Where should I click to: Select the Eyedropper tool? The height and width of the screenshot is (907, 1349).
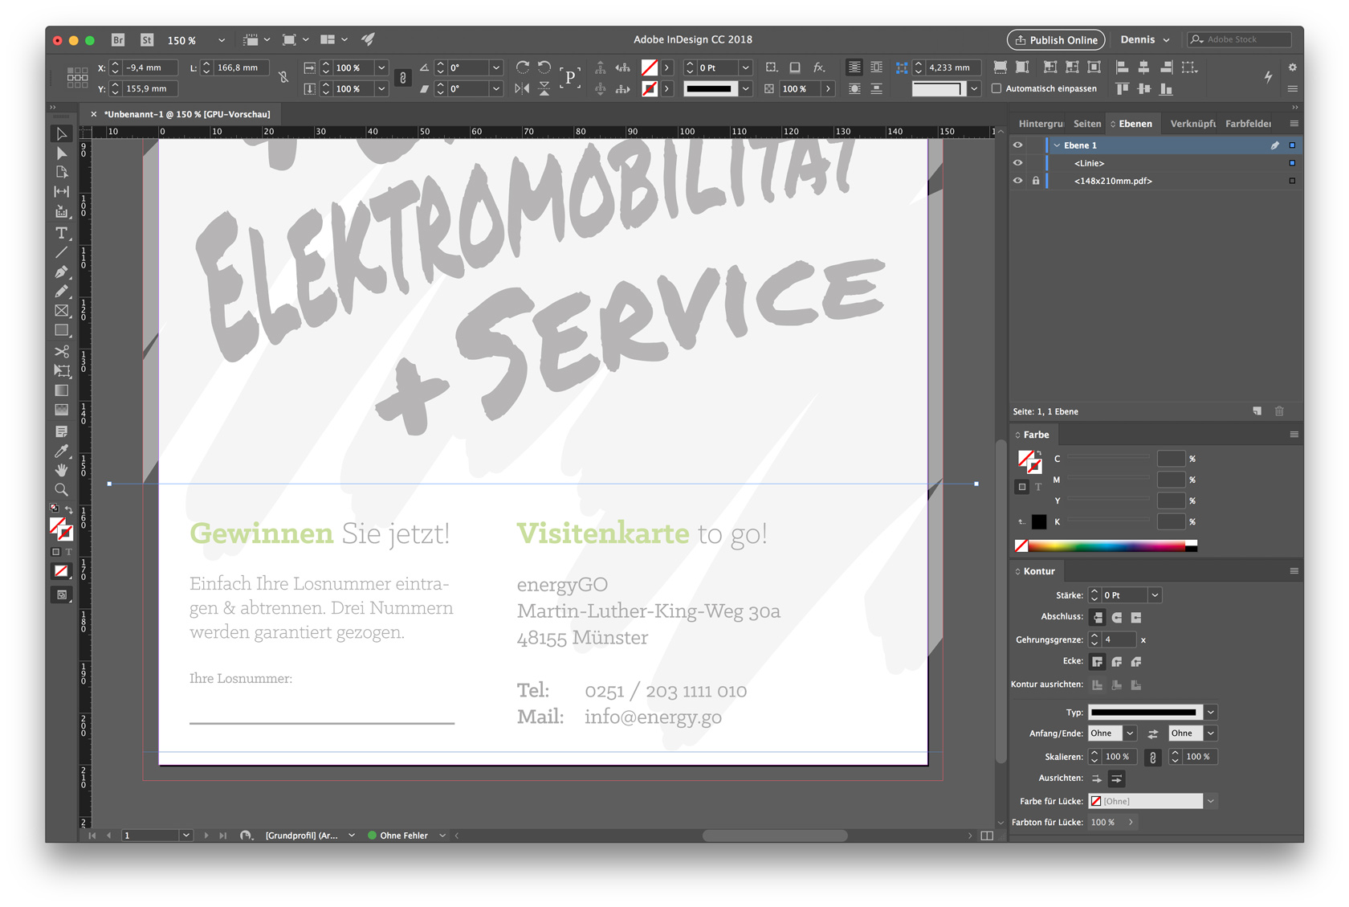pos(61,451)
